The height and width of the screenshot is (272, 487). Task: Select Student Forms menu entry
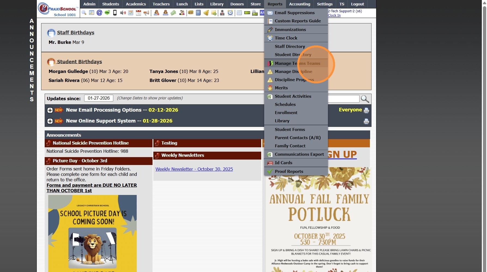tap(296, 130)
